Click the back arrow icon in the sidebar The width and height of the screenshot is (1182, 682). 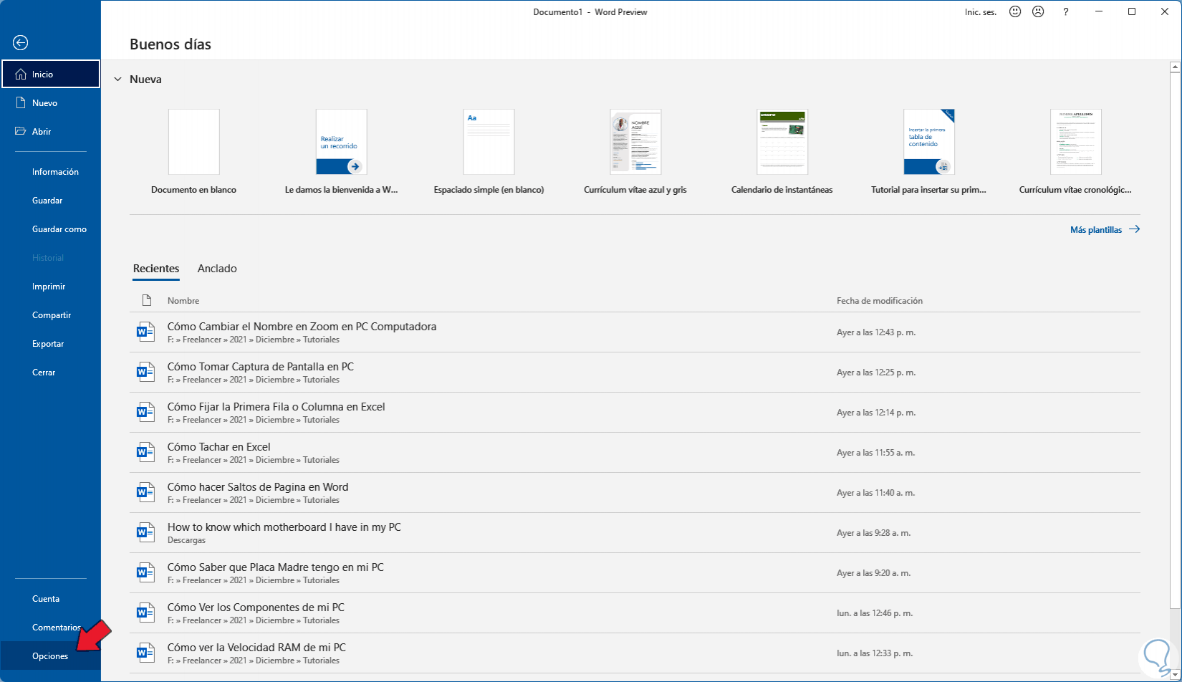click(21, 43)
